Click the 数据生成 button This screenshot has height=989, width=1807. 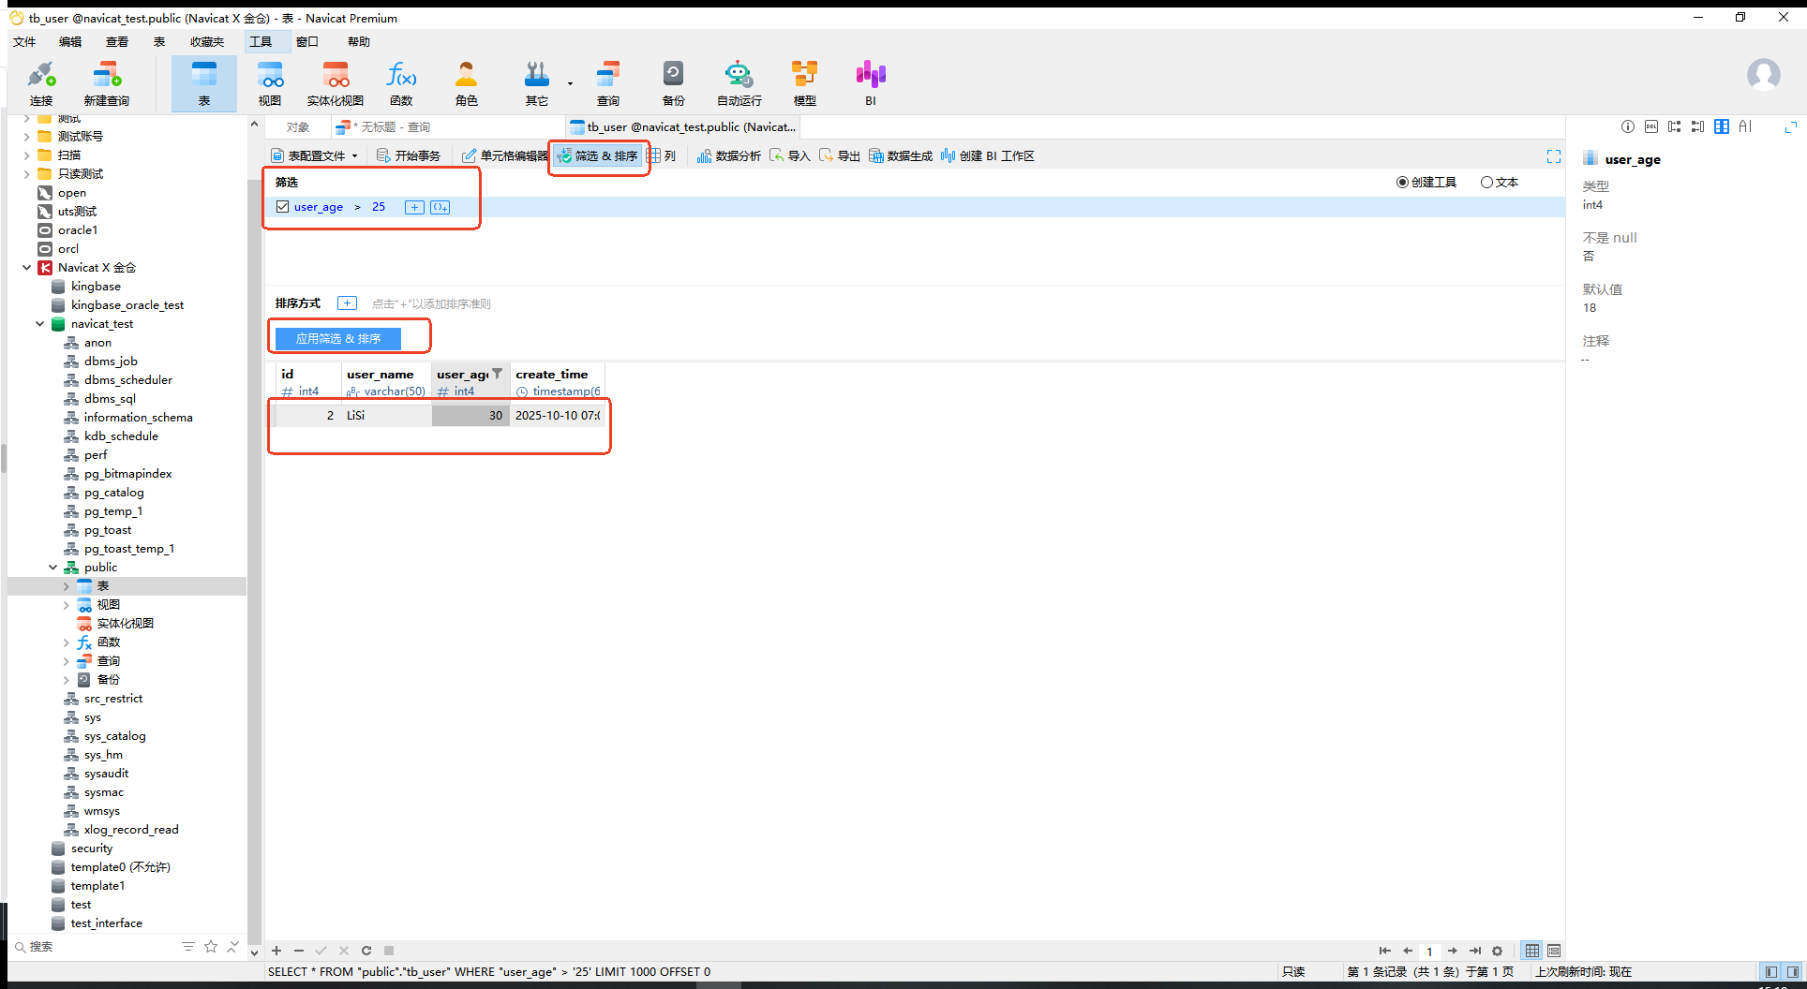pos(901,156)
